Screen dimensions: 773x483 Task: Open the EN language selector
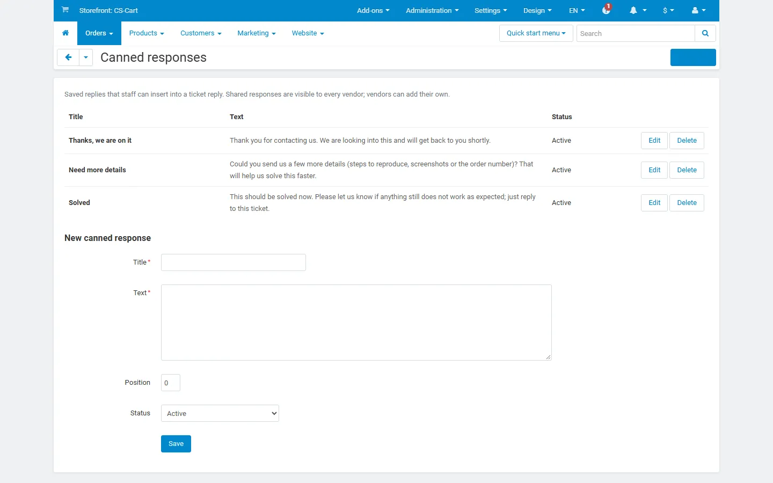577,11
